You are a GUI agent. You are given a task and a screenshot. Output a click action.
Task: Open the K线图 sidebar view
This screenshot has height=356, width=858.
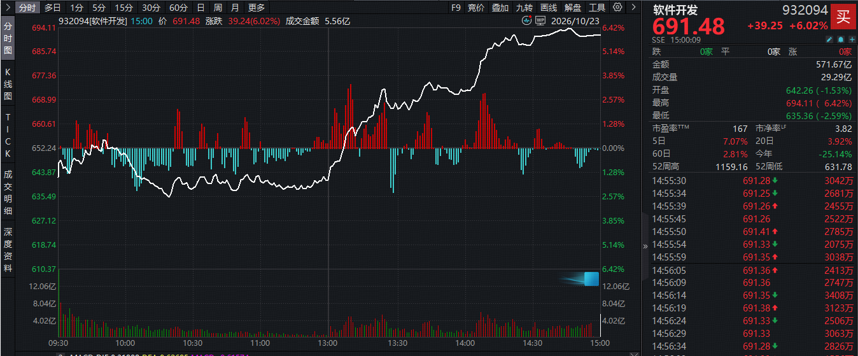coord(8,83)
